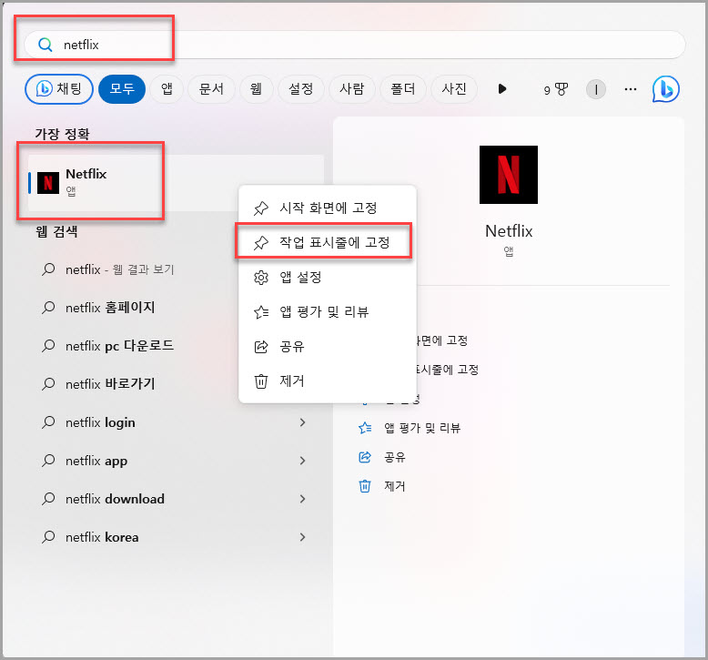708x660 pixels.
Task: Click 제거 in the preview pane
Action: 395,486
